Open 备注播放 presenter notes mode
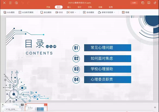Image resolution: width=159 pixels, height=112 pixels. 46,12
